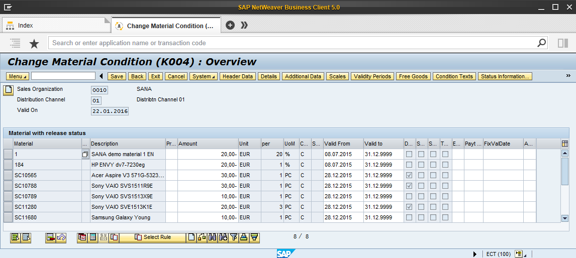Image resolution: width=576 pixels, height=258 pixels.
Task: Click the Cancel button
Action: click(176, 76)
